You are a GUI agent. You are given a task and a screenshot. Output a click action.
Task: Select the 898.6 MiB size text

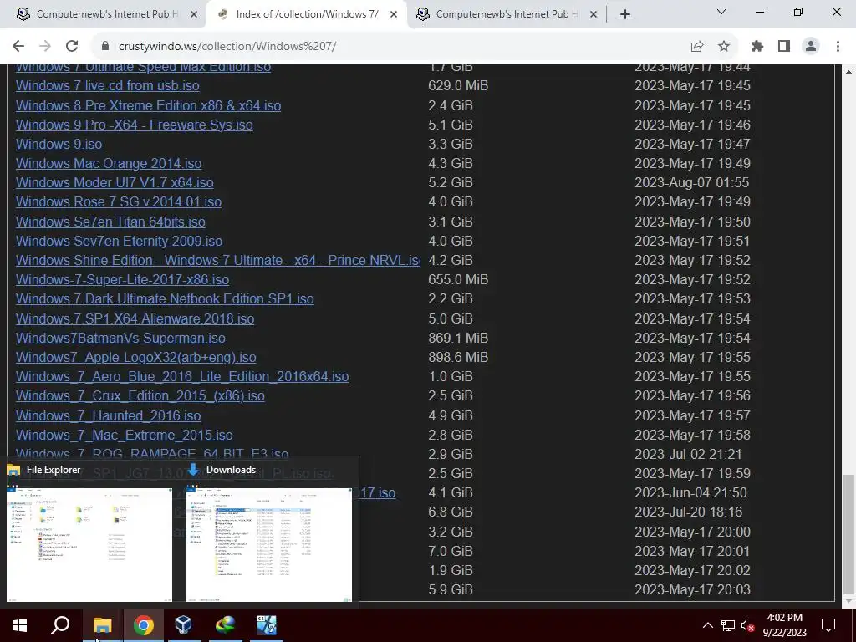tap(458, 357)
